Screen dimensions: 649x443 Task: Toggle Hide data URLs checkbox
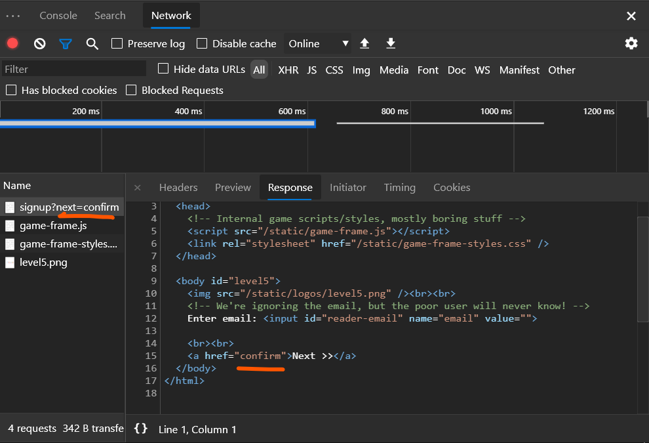pos(163,68)
